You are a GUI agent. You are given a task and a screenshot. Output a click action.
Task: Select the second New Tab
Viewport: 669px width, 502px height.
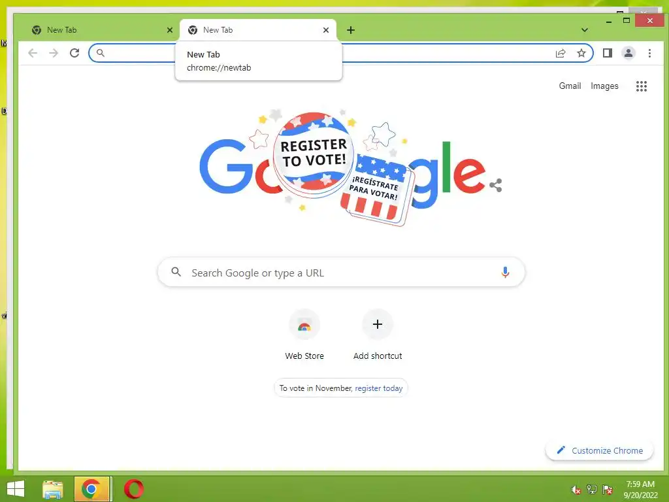257,30
